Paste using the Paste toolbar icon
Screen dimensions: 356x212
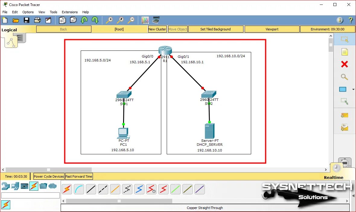(x=73, y=20)
